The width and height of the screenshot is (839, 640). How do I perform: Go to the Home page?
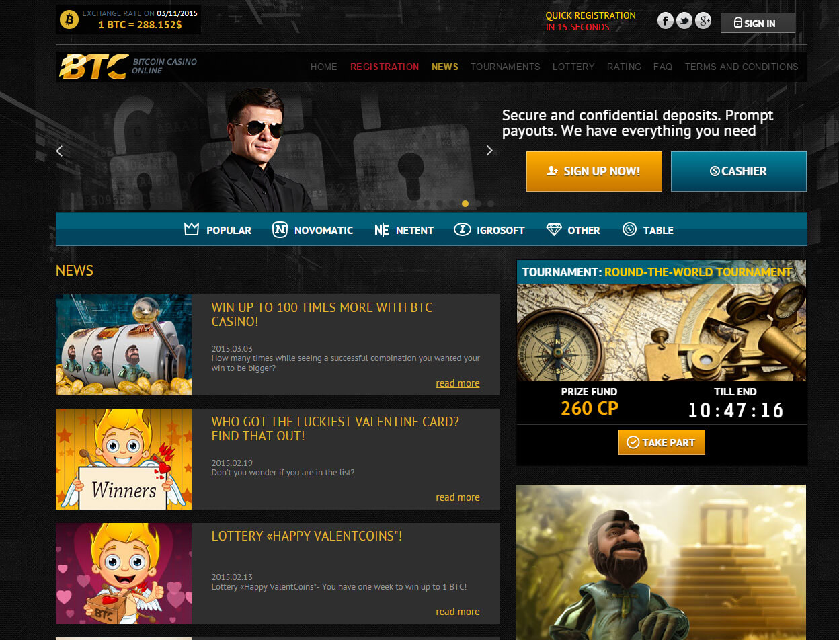tap(324, 67)
